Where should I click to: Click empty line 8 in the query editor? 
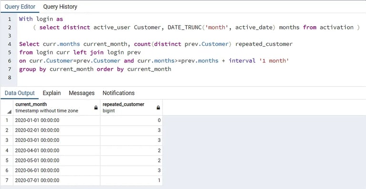[x=192, y=78]
